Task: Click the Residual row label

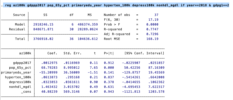Action: coord(17,29)
